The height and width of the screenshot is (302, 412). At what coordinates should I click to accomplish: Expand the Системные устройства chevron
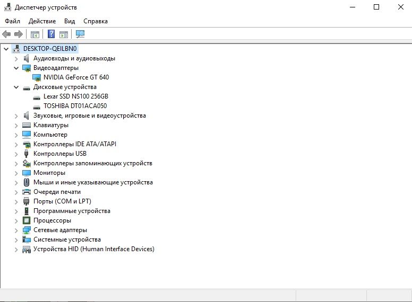(16, 240)
